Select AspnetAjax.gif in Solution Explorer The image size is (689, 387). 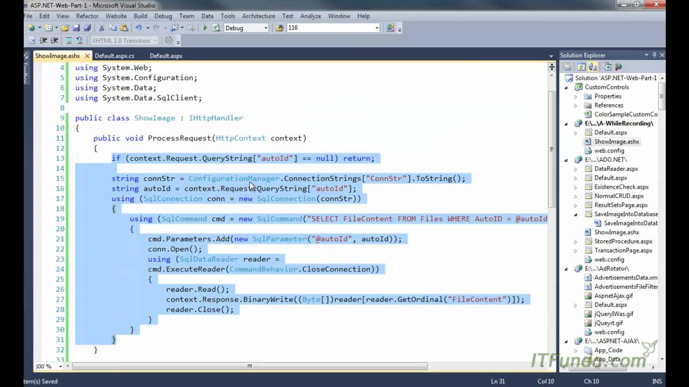click(613, 296)
